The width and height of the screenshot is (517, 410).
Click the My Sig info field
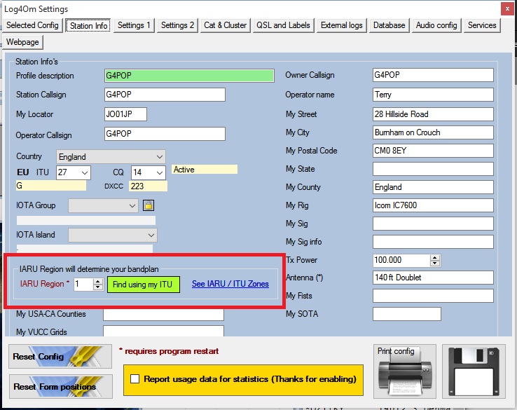click(x=433, y=242)
